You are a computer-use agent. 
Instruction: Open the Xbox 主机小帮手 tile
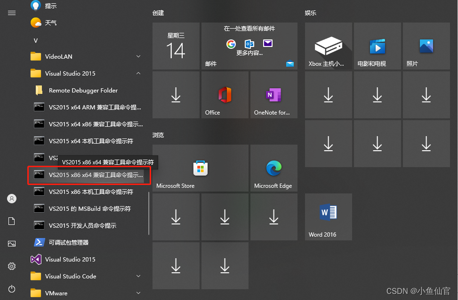point(328,46)
